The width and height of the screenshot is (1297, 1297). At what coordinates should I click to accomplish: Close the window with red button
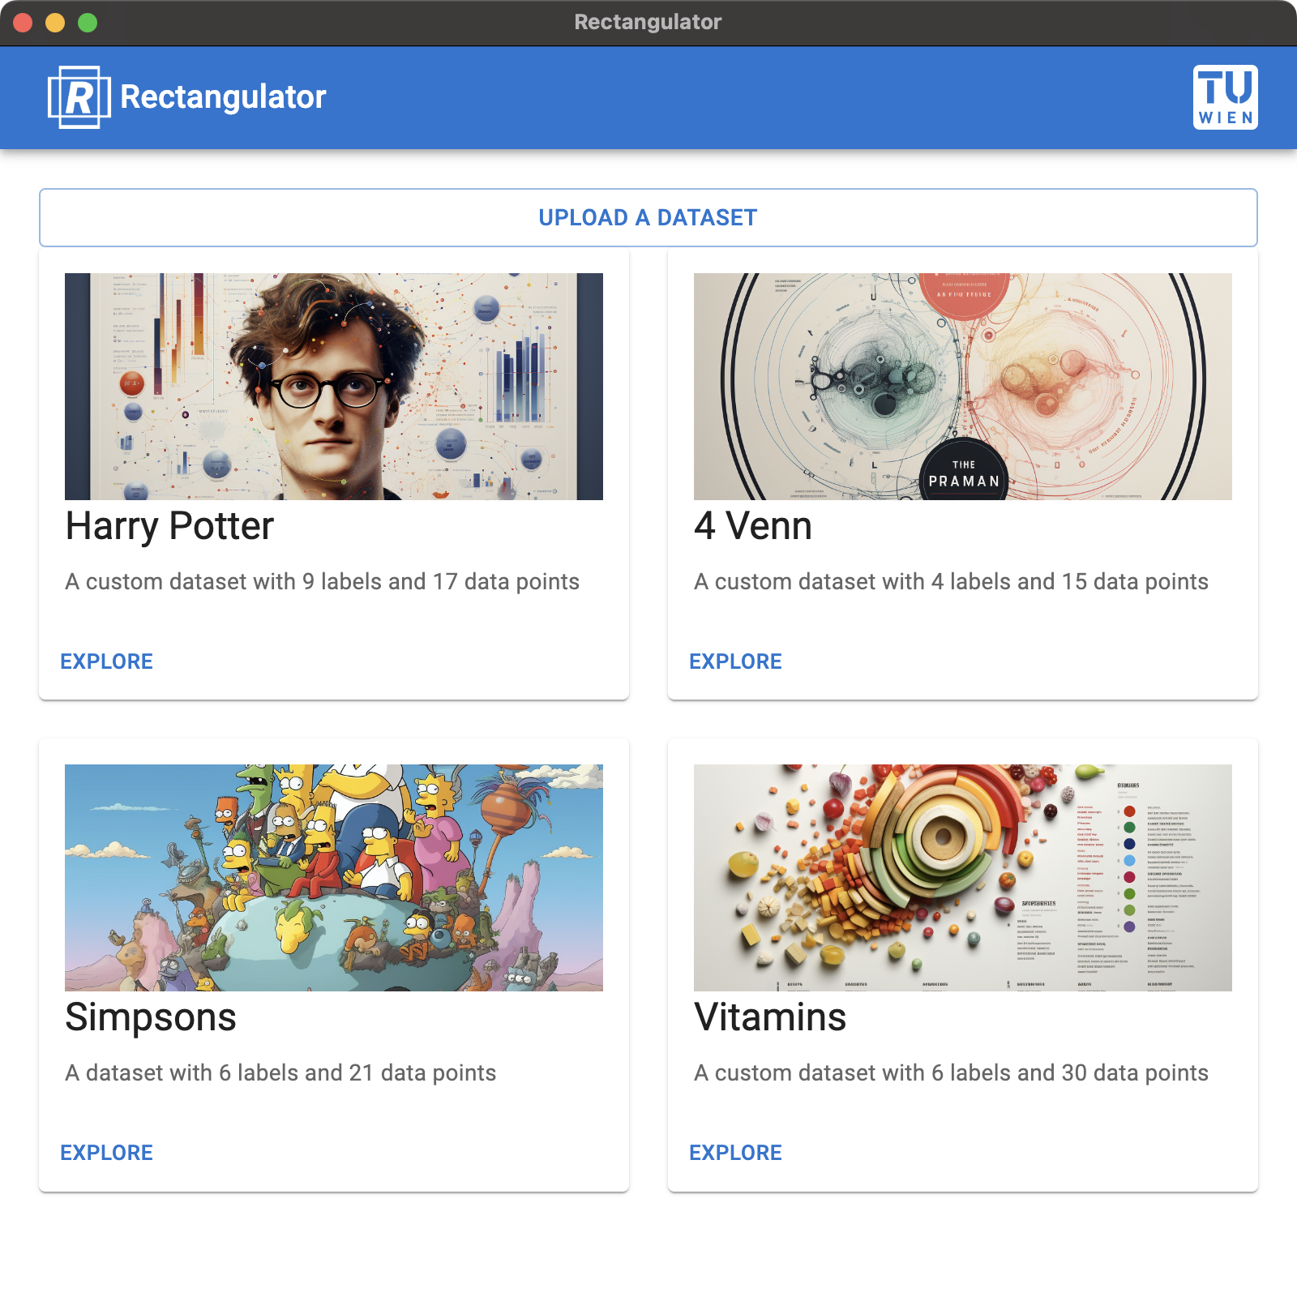tap(23, 23)
